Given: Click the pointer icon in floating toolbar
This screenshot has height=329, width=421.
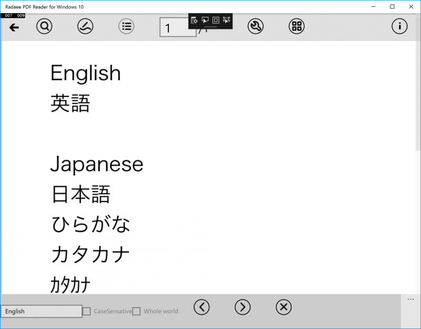Looking at the screenshot, I should point(205,20).
